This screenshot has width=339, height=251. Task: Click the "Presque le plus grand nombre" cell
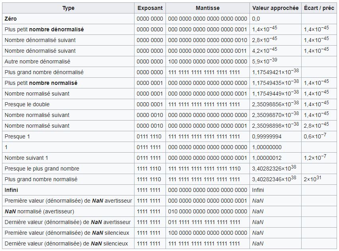tap(42, 169)
